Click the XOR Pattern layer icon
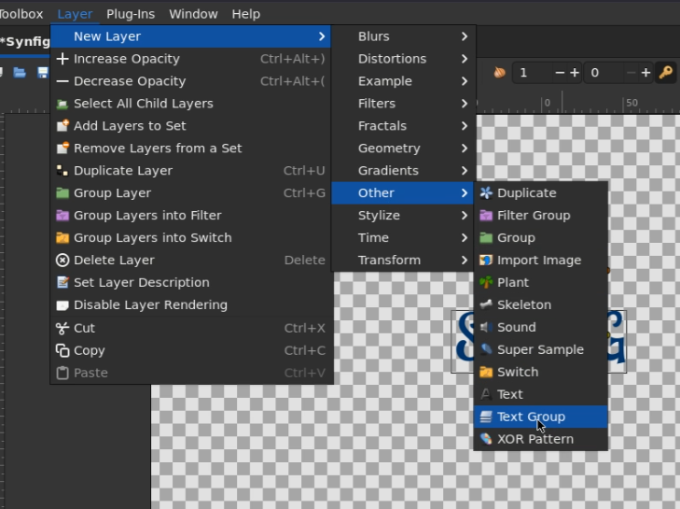This screenshot has height=509, width=680. 486,439
